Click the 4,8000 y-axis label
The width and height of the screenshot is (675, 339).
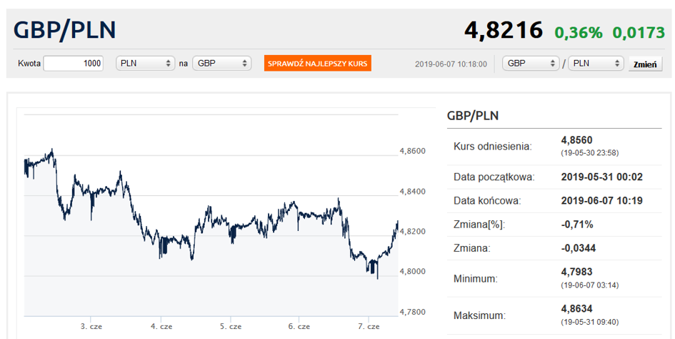(x=412, y=271)
